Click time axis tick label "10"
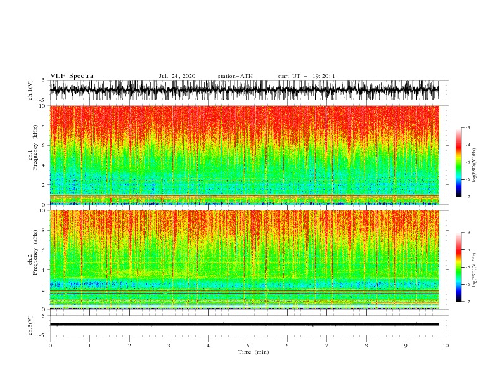Image resolution: width=502 pixels, height=388 pixels. [446, 346]
